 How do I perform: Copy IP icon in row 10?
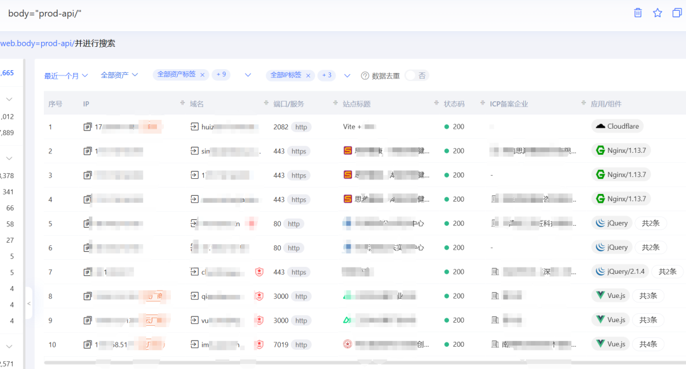point(88,344)
